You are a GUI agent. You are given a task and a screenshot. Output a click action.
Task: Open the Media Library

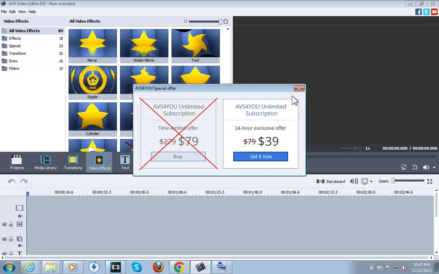pyautogui.click(x=46, y=162)
